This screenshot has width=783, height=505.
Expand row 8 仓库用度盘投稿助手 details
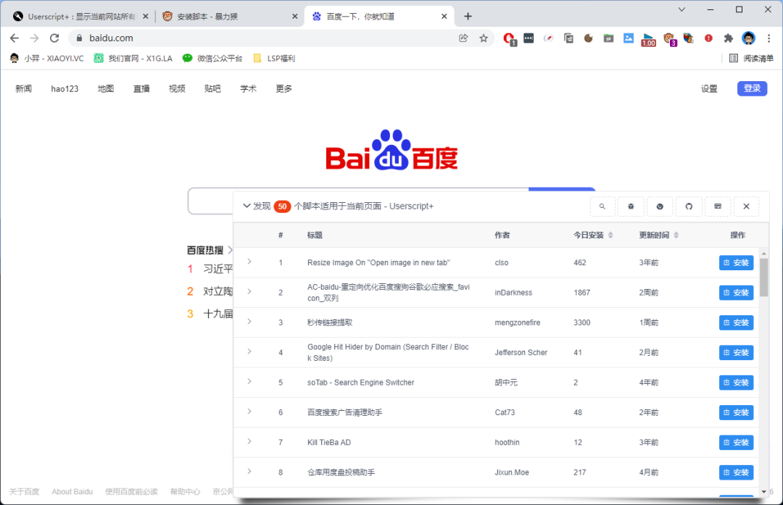tap(249, 472)
